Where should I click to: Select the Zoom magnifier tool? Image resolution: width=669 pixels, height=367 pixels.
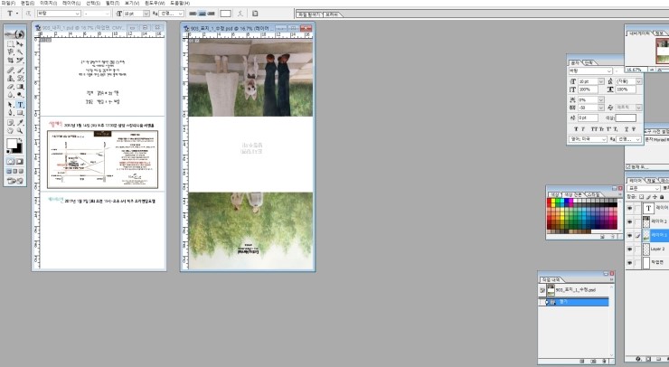coord(21,130)
